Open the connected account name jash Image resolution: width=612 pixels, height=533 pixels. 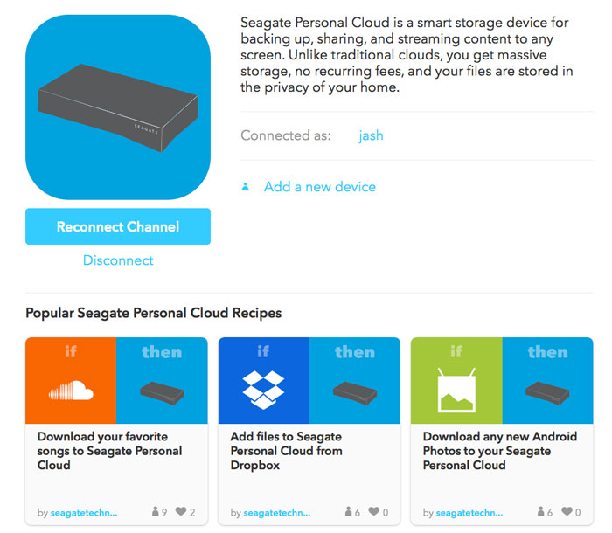pyautogui.click(x=371, y=135)
